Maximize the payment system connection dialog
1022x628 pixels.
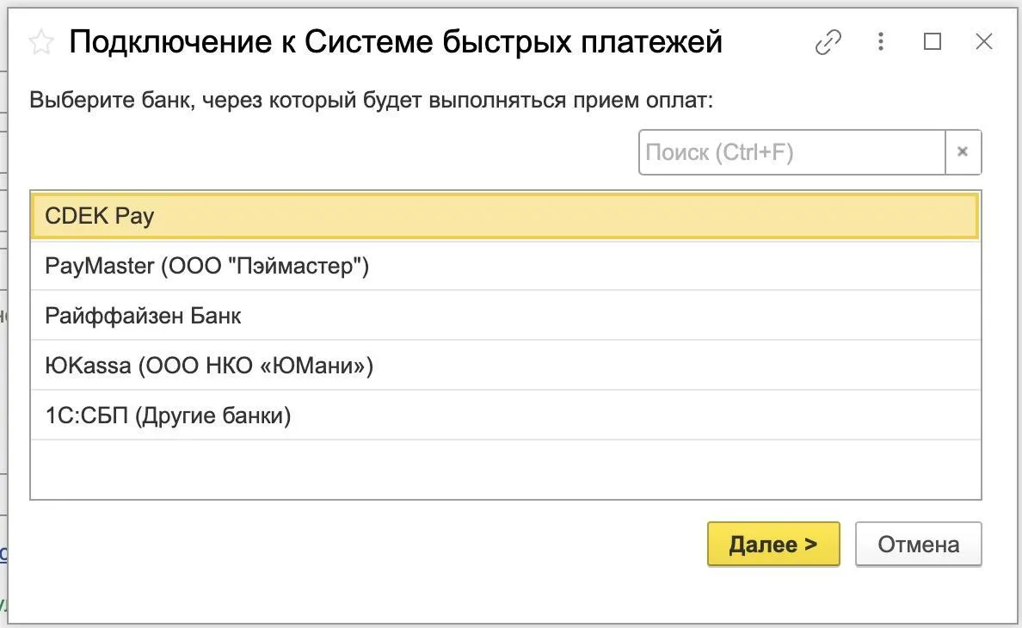(932, 41)
